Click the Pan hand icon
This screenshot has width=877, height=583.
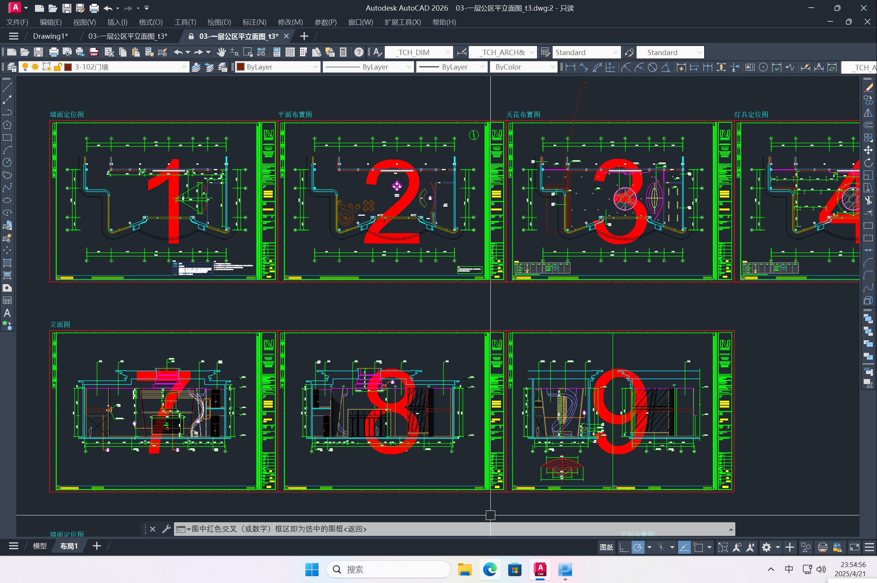click(x=221, y=52)
